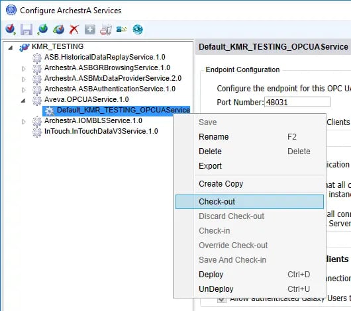
Task: Click the blue server deploy toolbar icon
Action: (122, 29)
